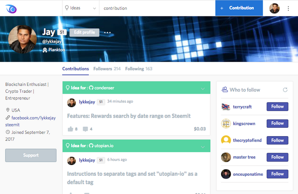Open the condenser GitHub project link
This screenshot has width=298, height=194.
pos(102,88)
